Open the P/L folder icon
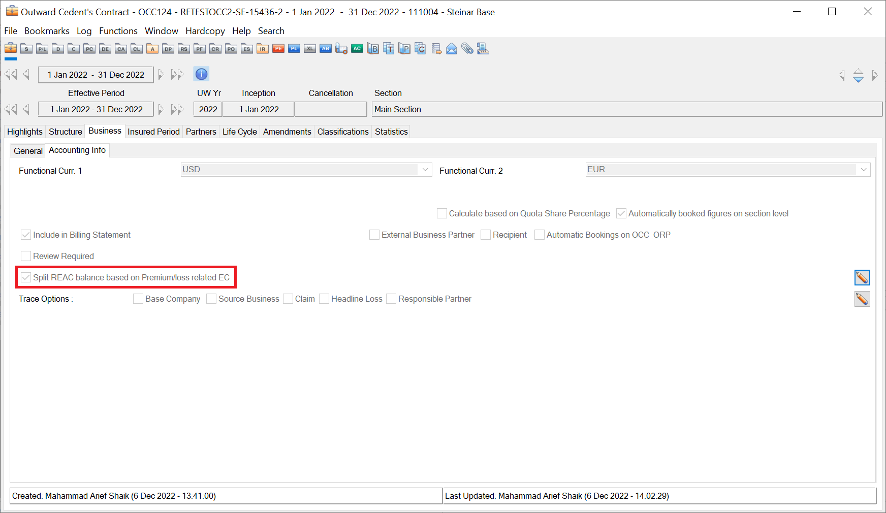 [42, 49]
